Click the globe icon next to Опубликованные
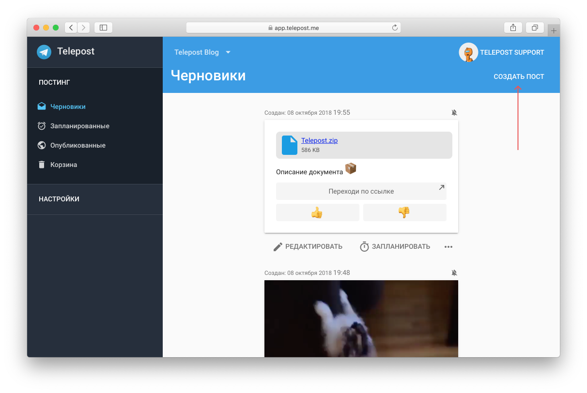This screenshot has height=393, width=587. pyautogui.click(x=42, y=145)
